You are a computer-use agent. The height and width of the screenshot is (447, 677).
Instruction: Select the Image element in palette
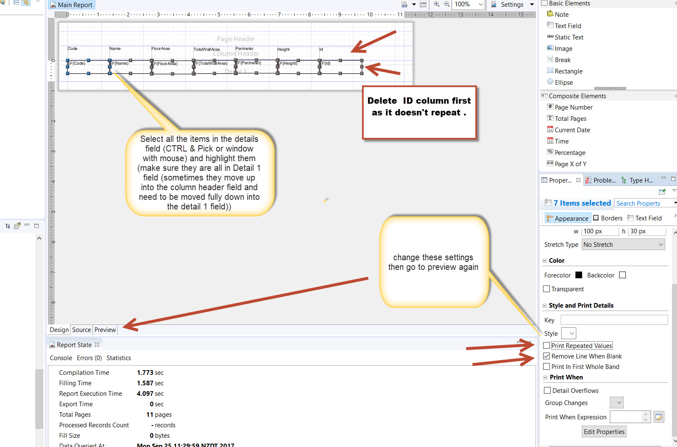pos(563,49)
